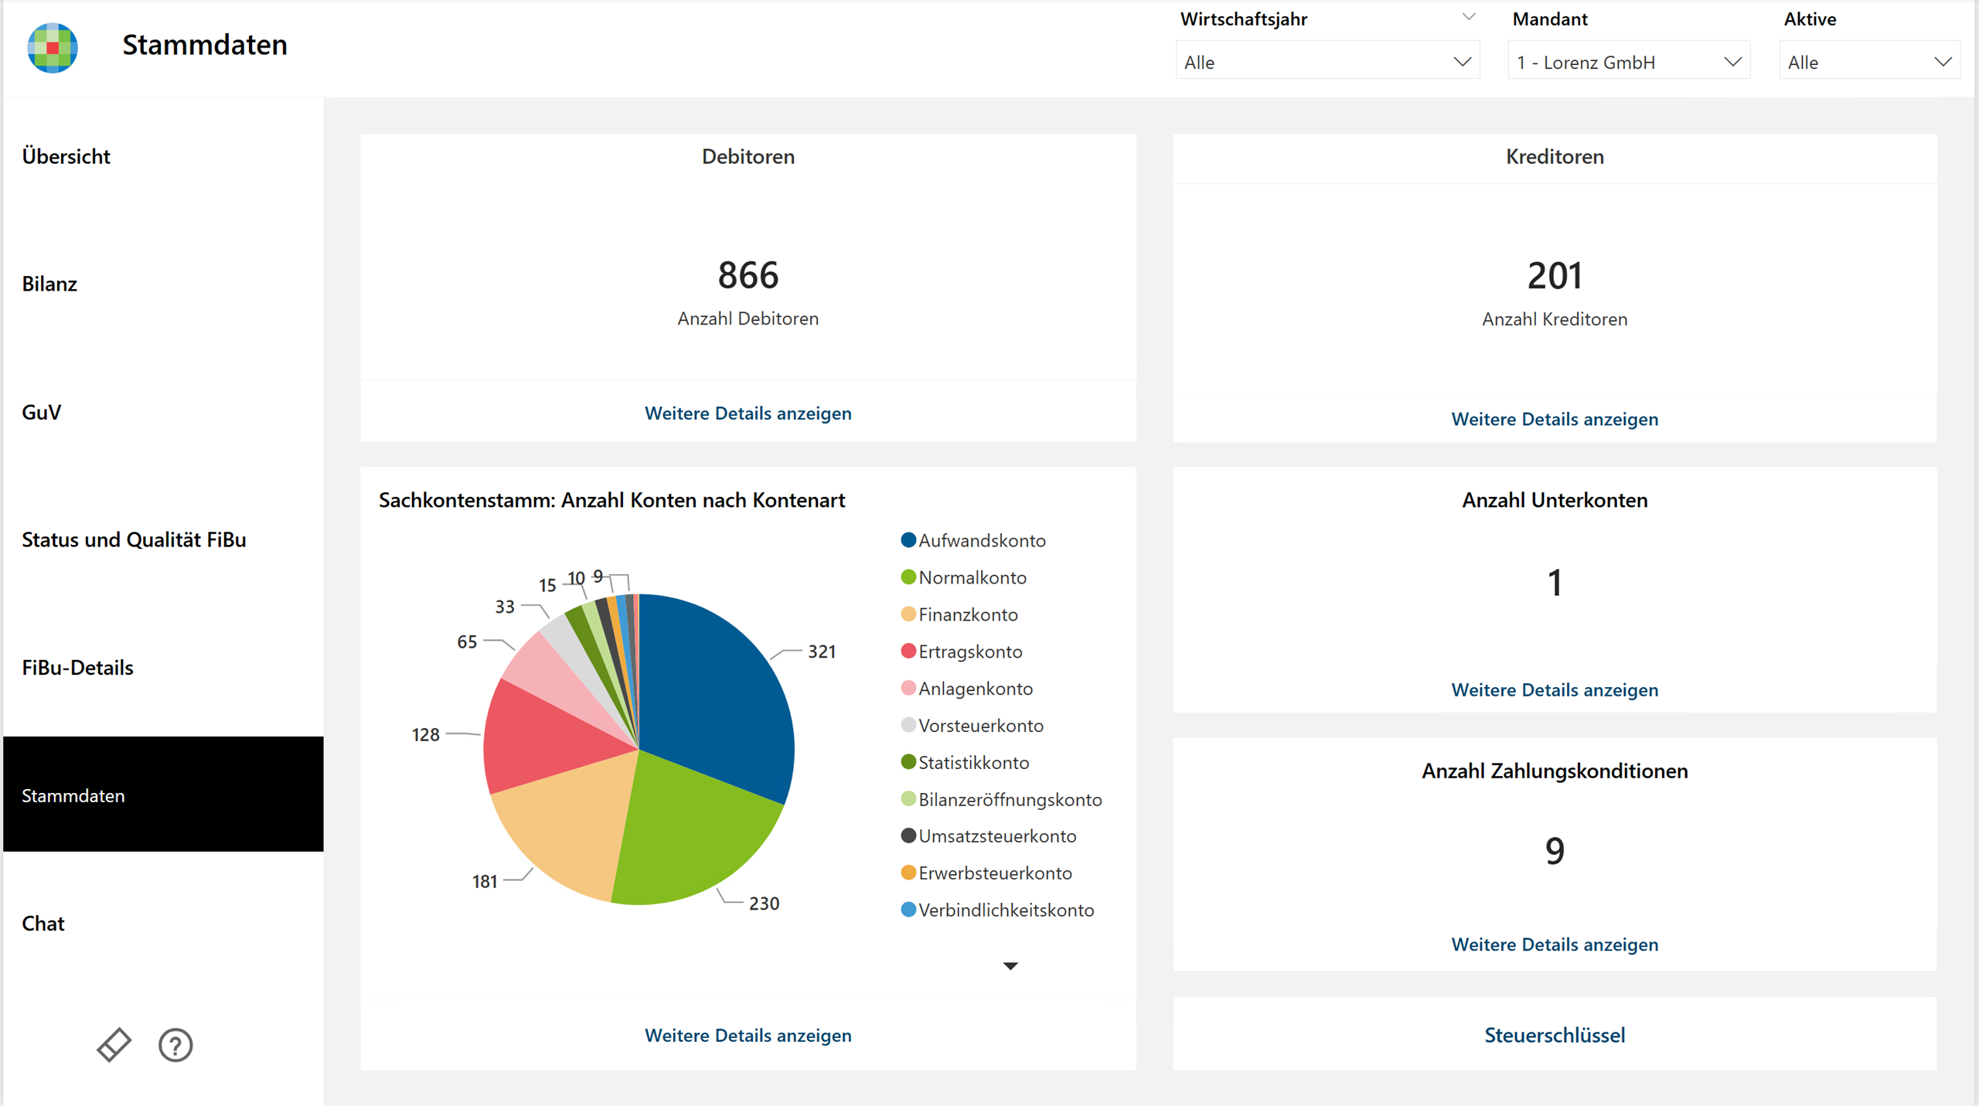Click the Ertragskonto legend dot
The height and width of the screenshot is (1106, 1979).
[908, 652]
